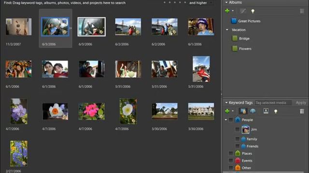Check the Places category checkbox
The height and width of the screenshot is (173, 309).
(x=231, y=153)
